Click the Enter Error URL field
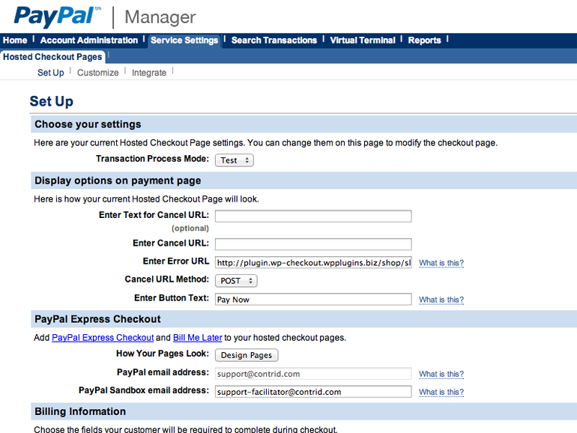 pyautogui.click(x=313, y=263)
